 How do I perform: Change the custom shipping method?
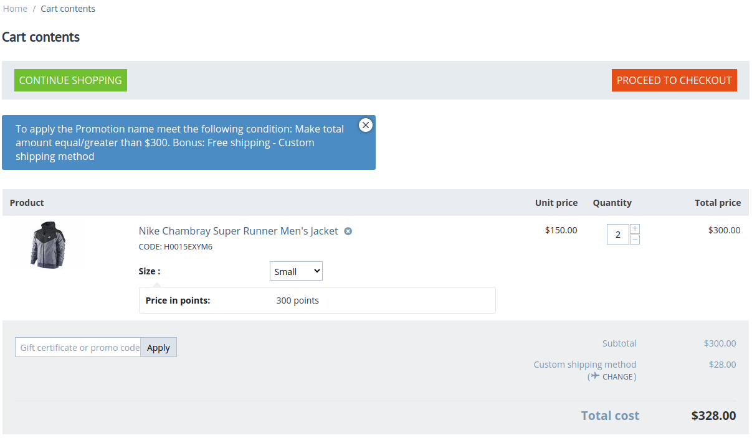click(x=618, y=376)
